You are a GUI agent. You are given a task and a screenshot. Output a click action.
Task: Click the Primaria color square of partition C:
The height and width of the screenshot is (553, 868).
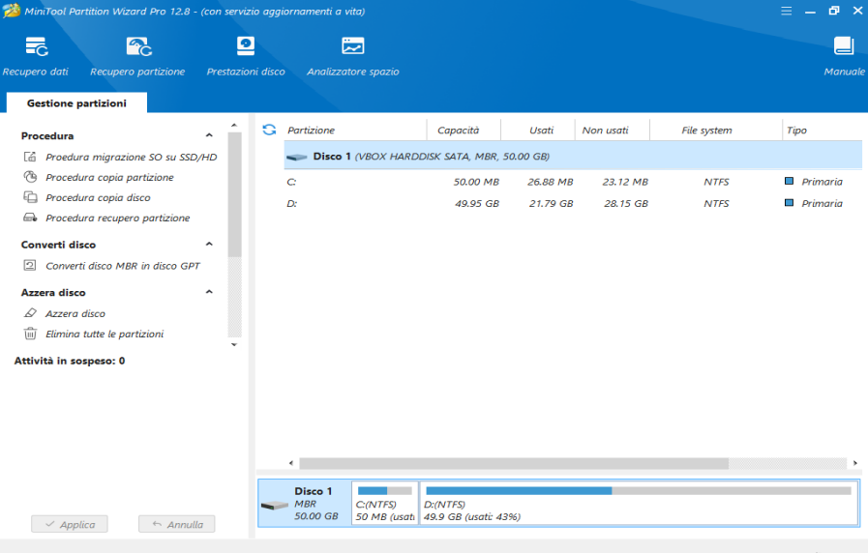point(789,181)
